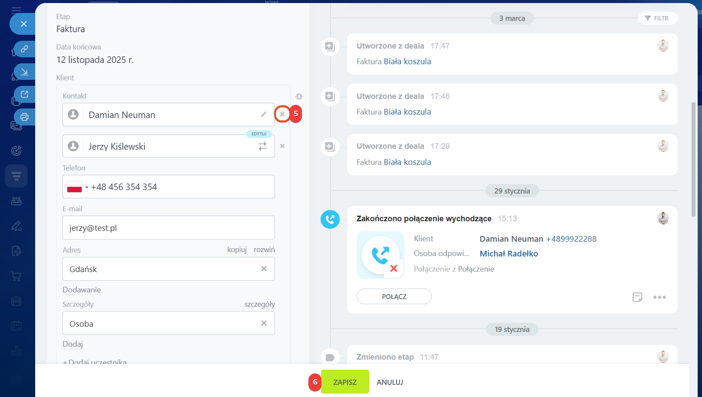
Task: Open the three-dot menu on the call entry
Action: (659, 297)
